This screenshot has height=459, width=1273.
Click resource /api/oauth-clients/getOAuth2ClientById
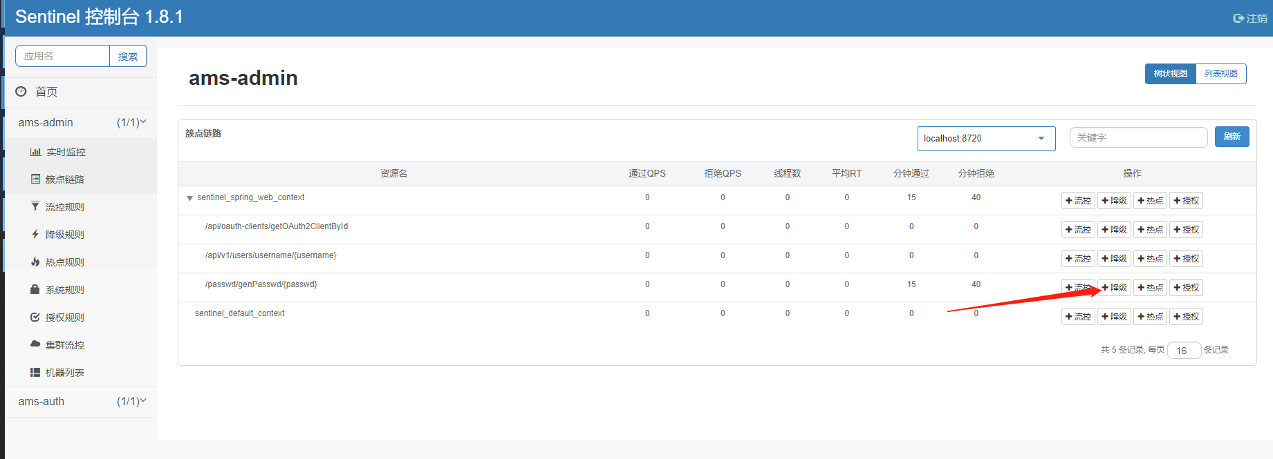coord(277,226)
